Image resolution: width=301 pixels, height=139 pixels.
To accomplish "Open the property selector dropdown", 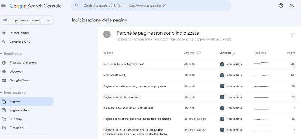I will (x=27, y=20).
